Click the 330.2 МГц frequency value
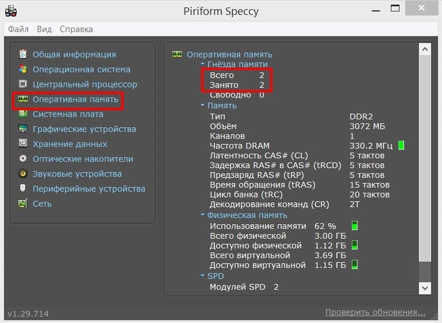Viewport: 442px width, 323px height. [371, 146]
